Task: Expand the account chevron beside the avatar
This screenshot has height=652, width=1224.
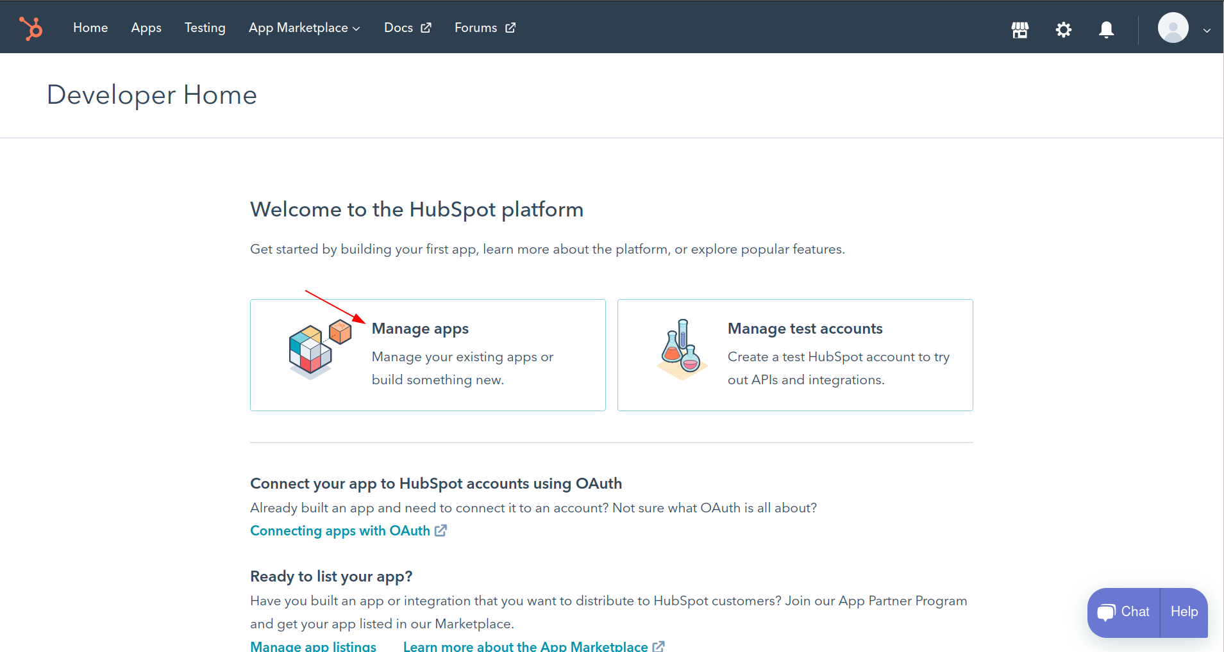Action: pyautogui.click(x=1207, y=30)
